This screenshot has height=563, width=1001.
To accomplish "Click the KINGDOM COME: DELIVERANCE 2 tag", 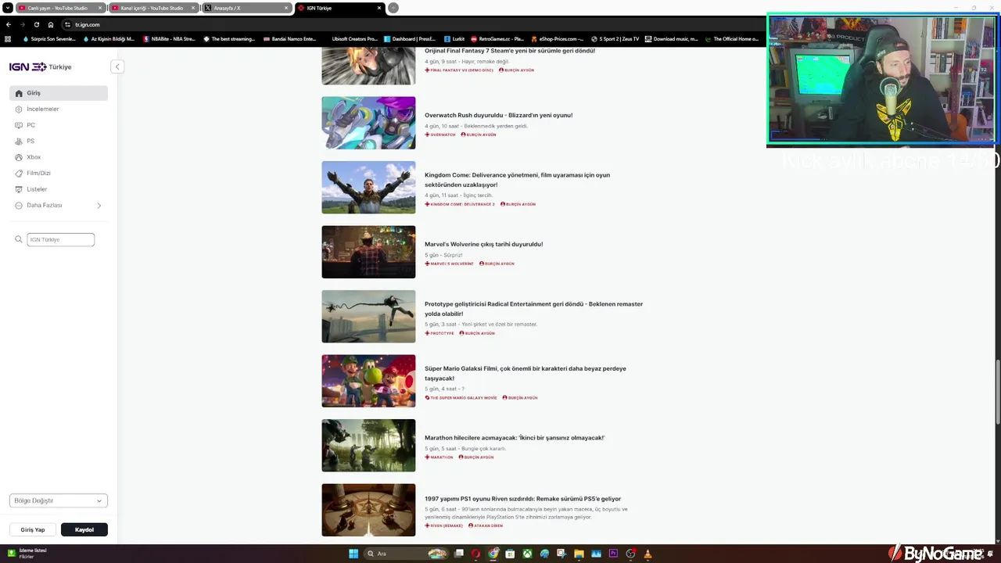I will (x=460, y=204).
